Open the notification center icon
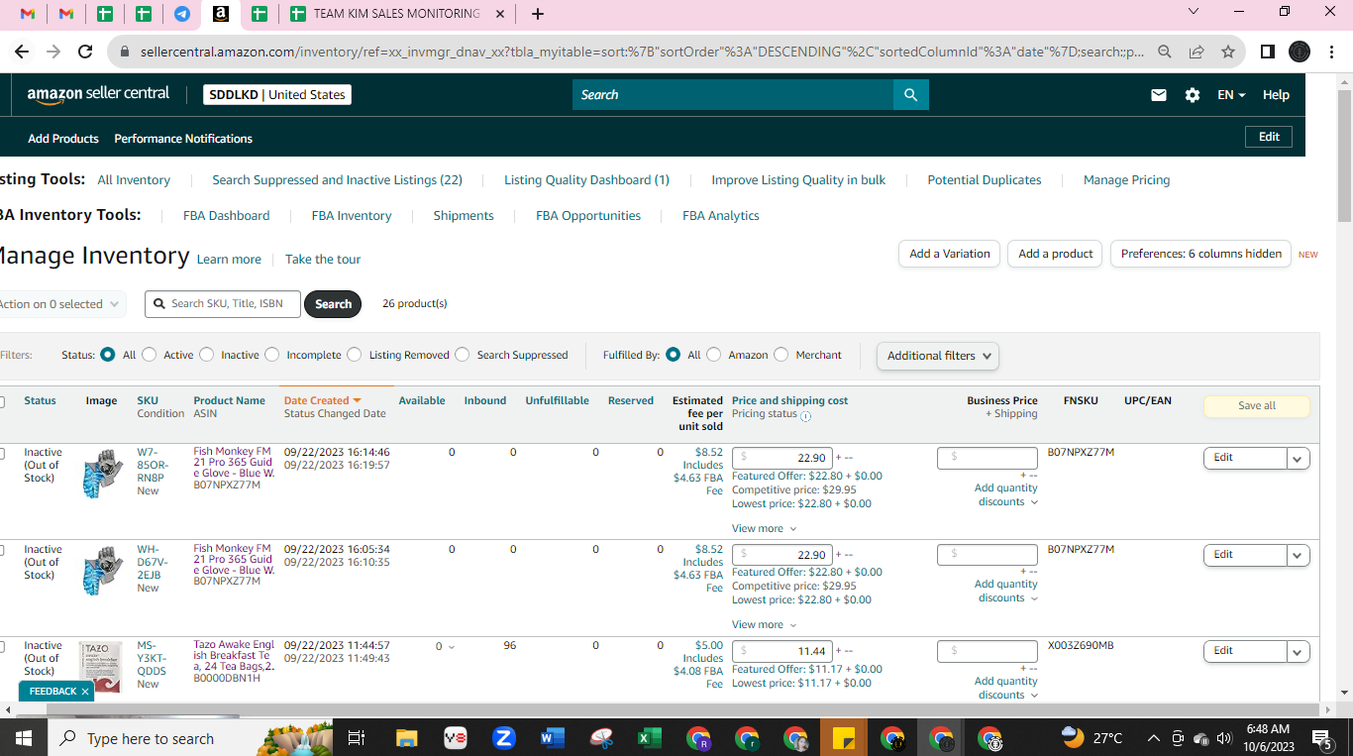The image size is (1353, 756). click(1321, 738)
